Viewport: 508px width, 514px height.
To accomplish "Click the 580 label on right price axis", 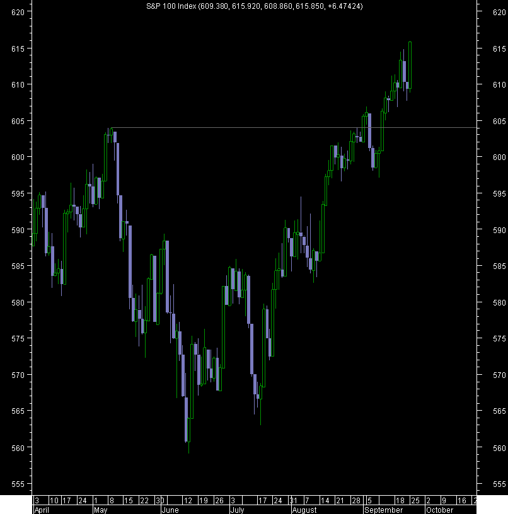I will 499,302.
